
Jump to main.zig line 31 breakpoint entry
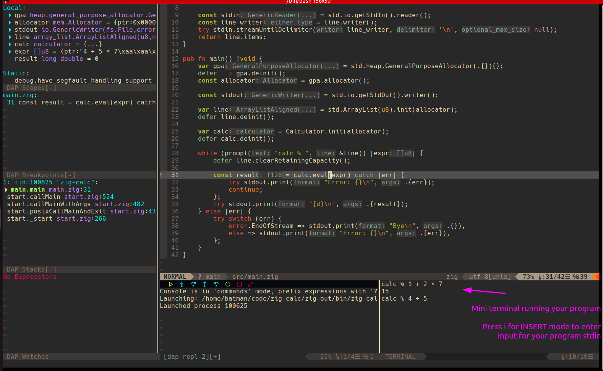81,103
